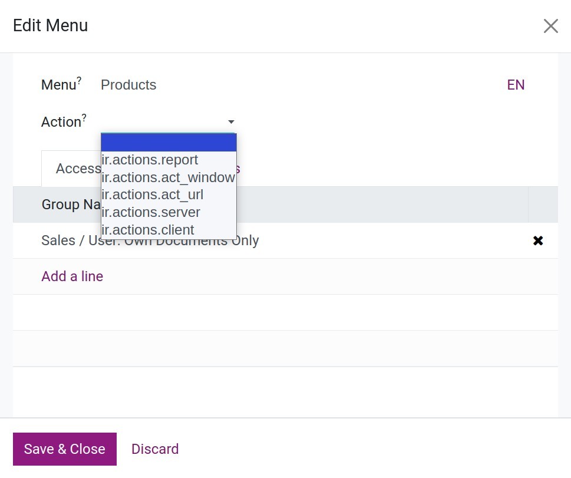Click the help mark beside Menu label

coord(80,81)
